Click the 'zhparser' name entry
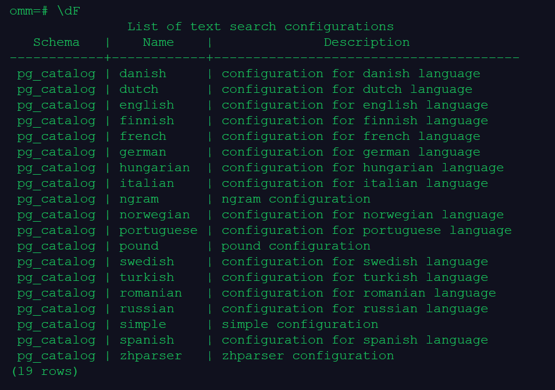 (x=151, y=356)
